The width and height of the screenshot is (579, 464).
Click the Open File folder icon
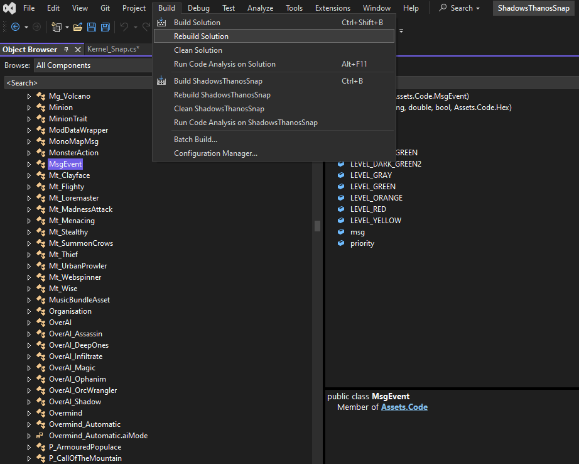[x=78, y=27]
